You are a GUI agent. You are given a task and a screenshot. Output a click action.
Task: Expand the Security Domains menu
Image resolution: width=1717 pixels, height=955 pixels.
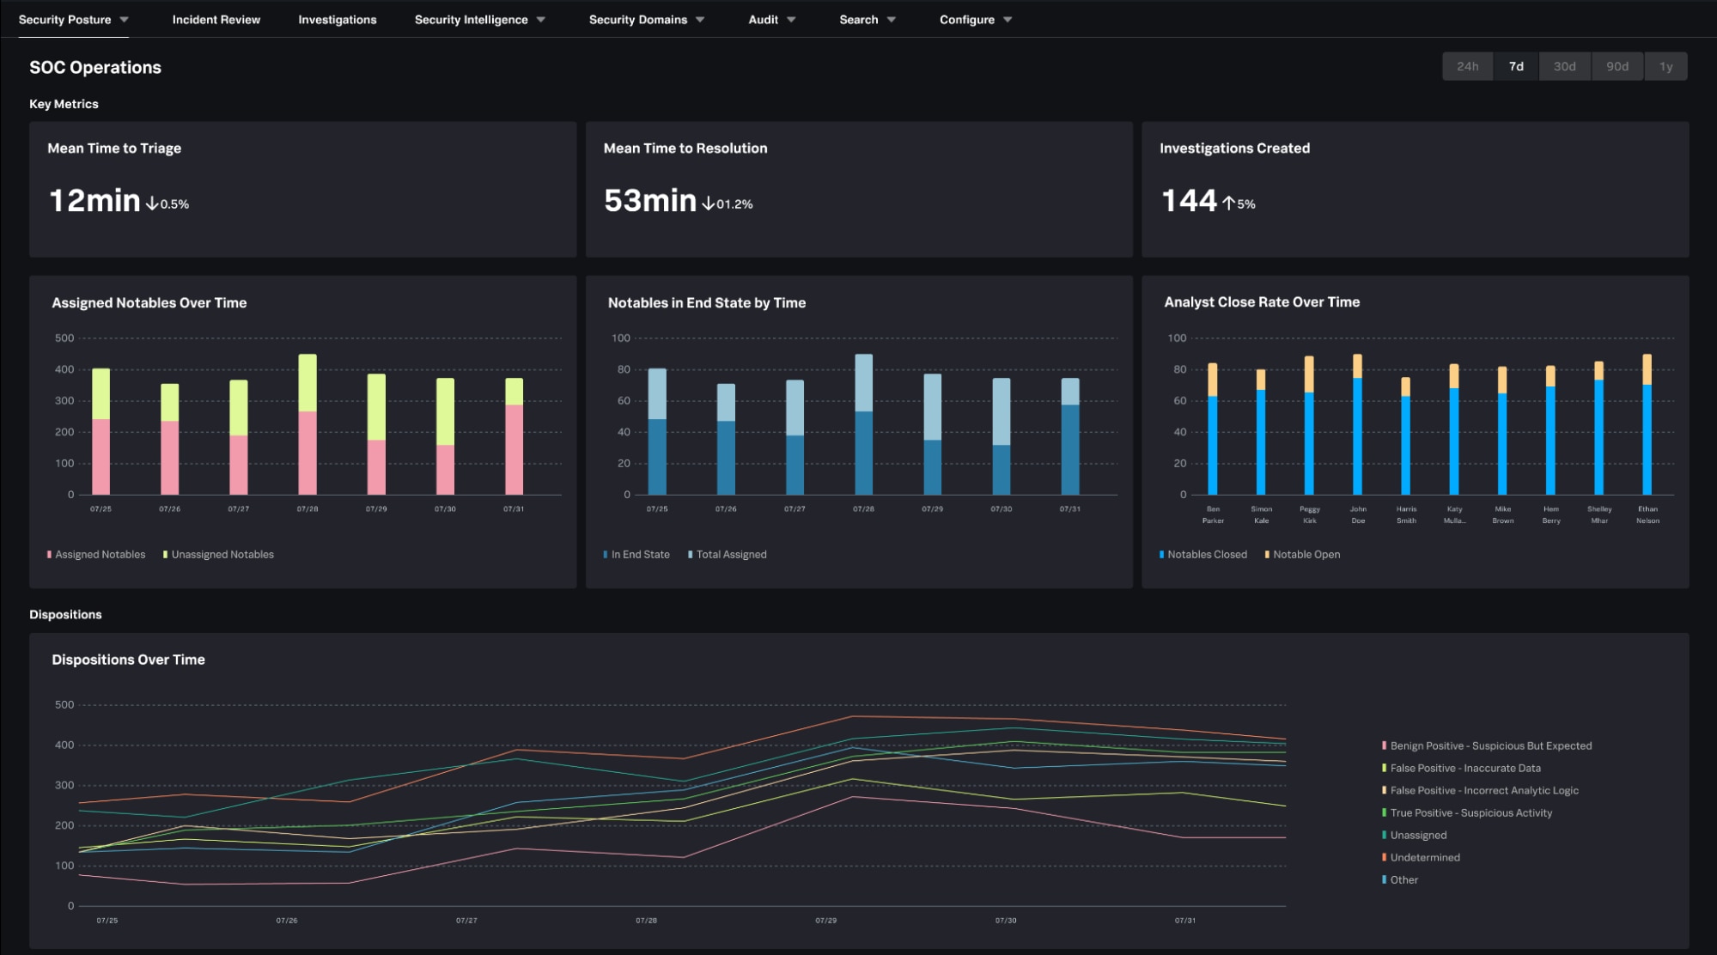[x=646, y=19]
